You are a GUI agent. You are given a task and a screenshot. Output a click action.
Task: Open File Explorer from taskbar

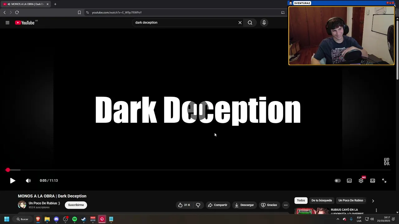click(47, 219)
